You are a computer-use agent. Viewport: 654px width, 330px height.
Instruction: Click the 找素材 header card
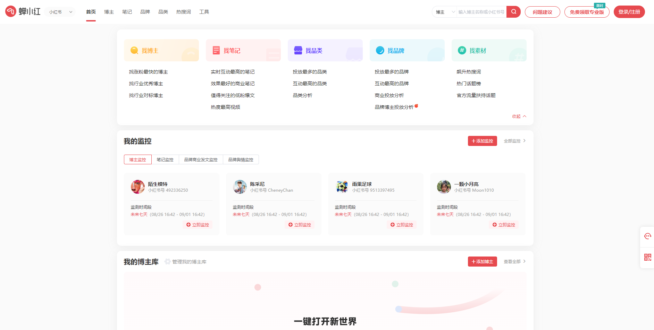click(489, 50)
